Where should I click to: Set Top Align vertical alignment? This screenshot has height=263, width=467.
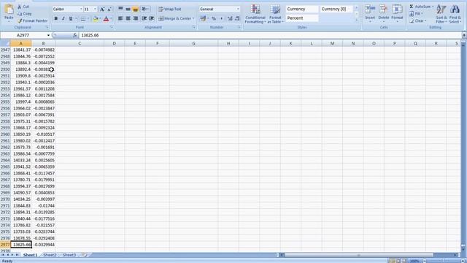point(120,9)
